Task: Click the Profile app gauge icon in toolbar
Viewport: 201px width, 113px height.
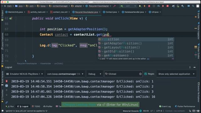Action: pyautogui.click(x=158, y=6)
